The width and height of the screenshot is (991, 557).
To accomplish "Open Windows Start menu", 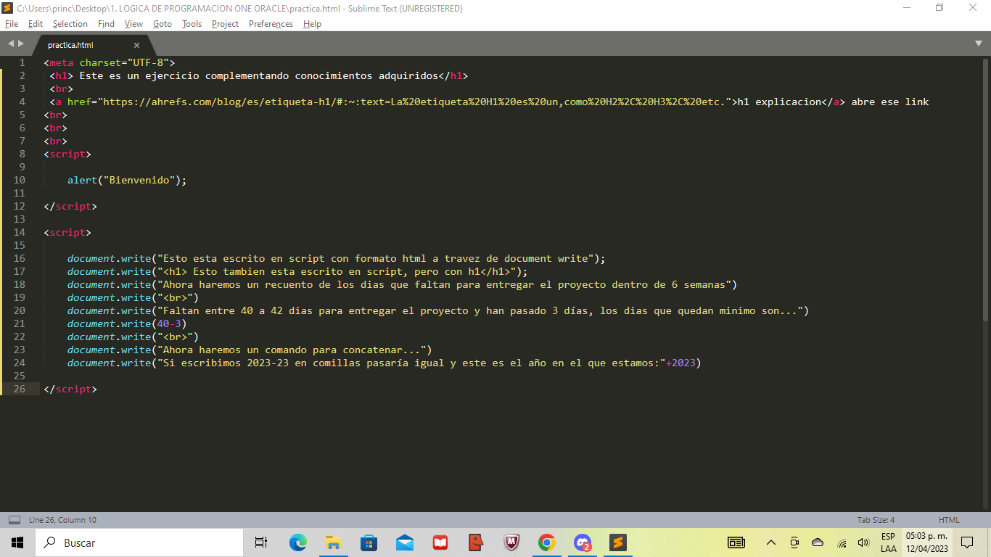I will [17, 542].
